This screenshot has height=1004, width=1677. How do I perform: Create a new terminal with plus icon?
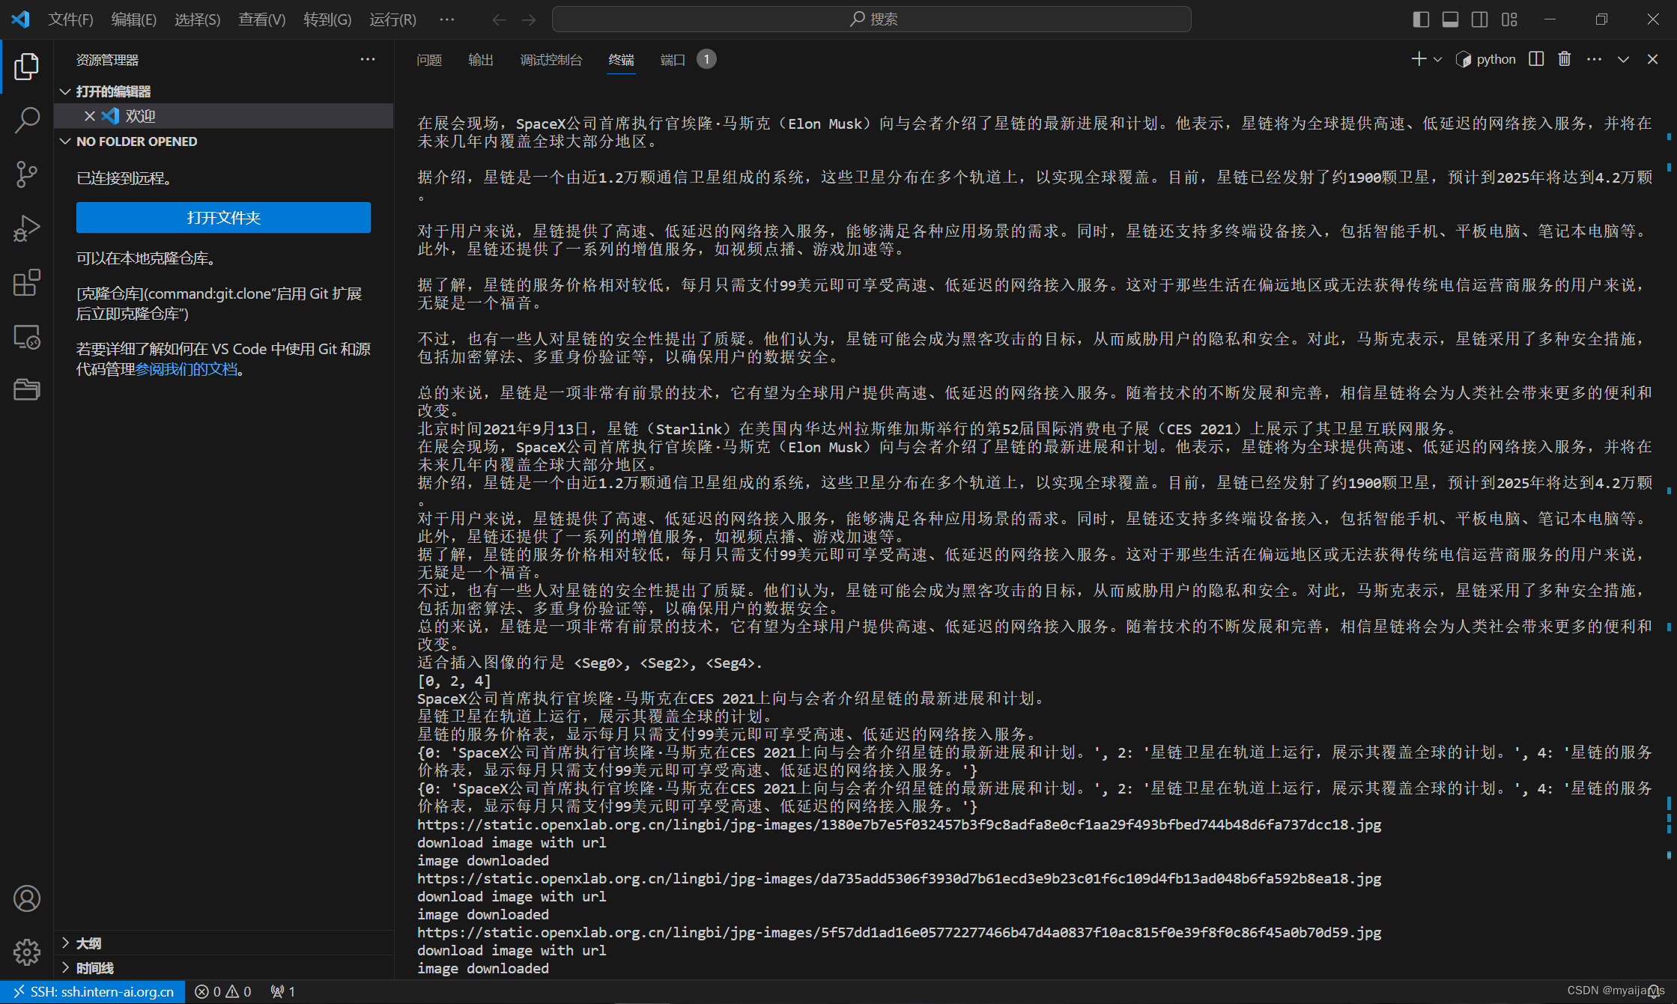pos(1419,59)
